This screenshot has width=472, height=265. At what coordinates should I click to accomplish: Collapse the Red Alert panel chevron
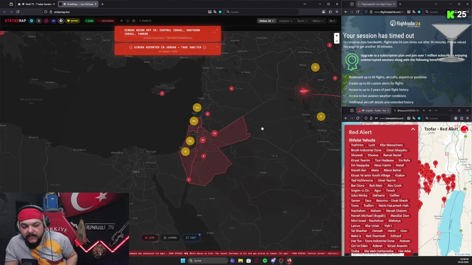coord(413,129)
